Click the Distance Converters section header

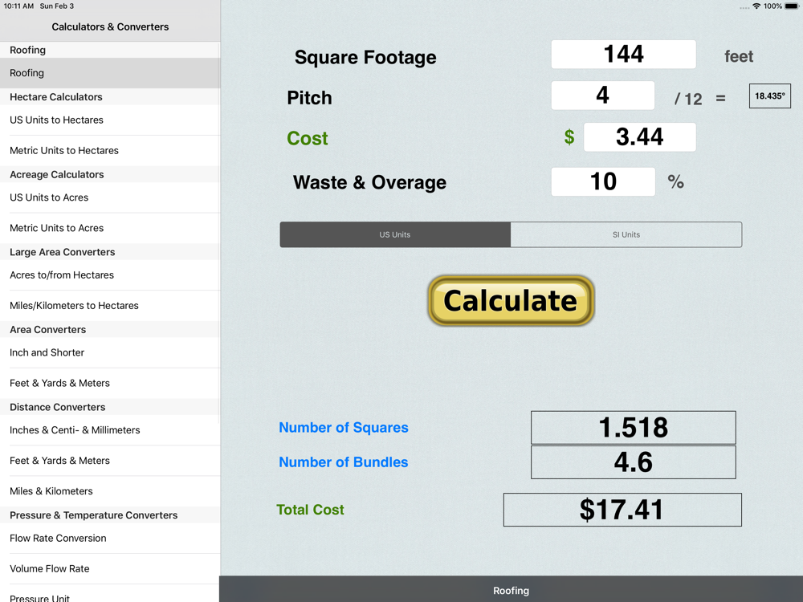click(x=110, y=407)
